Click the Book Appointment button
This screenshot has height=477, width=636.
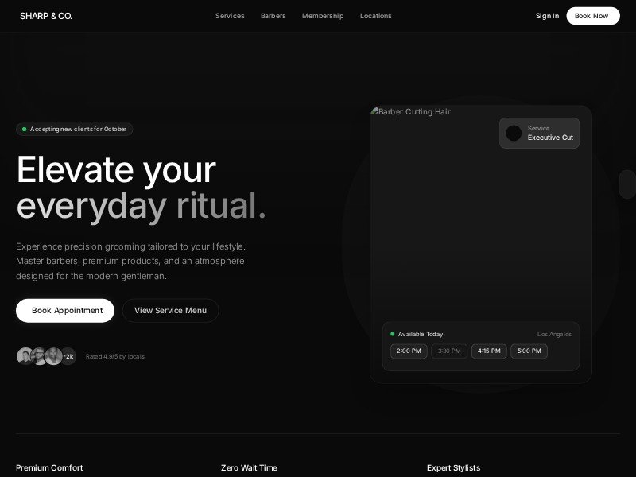(x=65, y=311)
